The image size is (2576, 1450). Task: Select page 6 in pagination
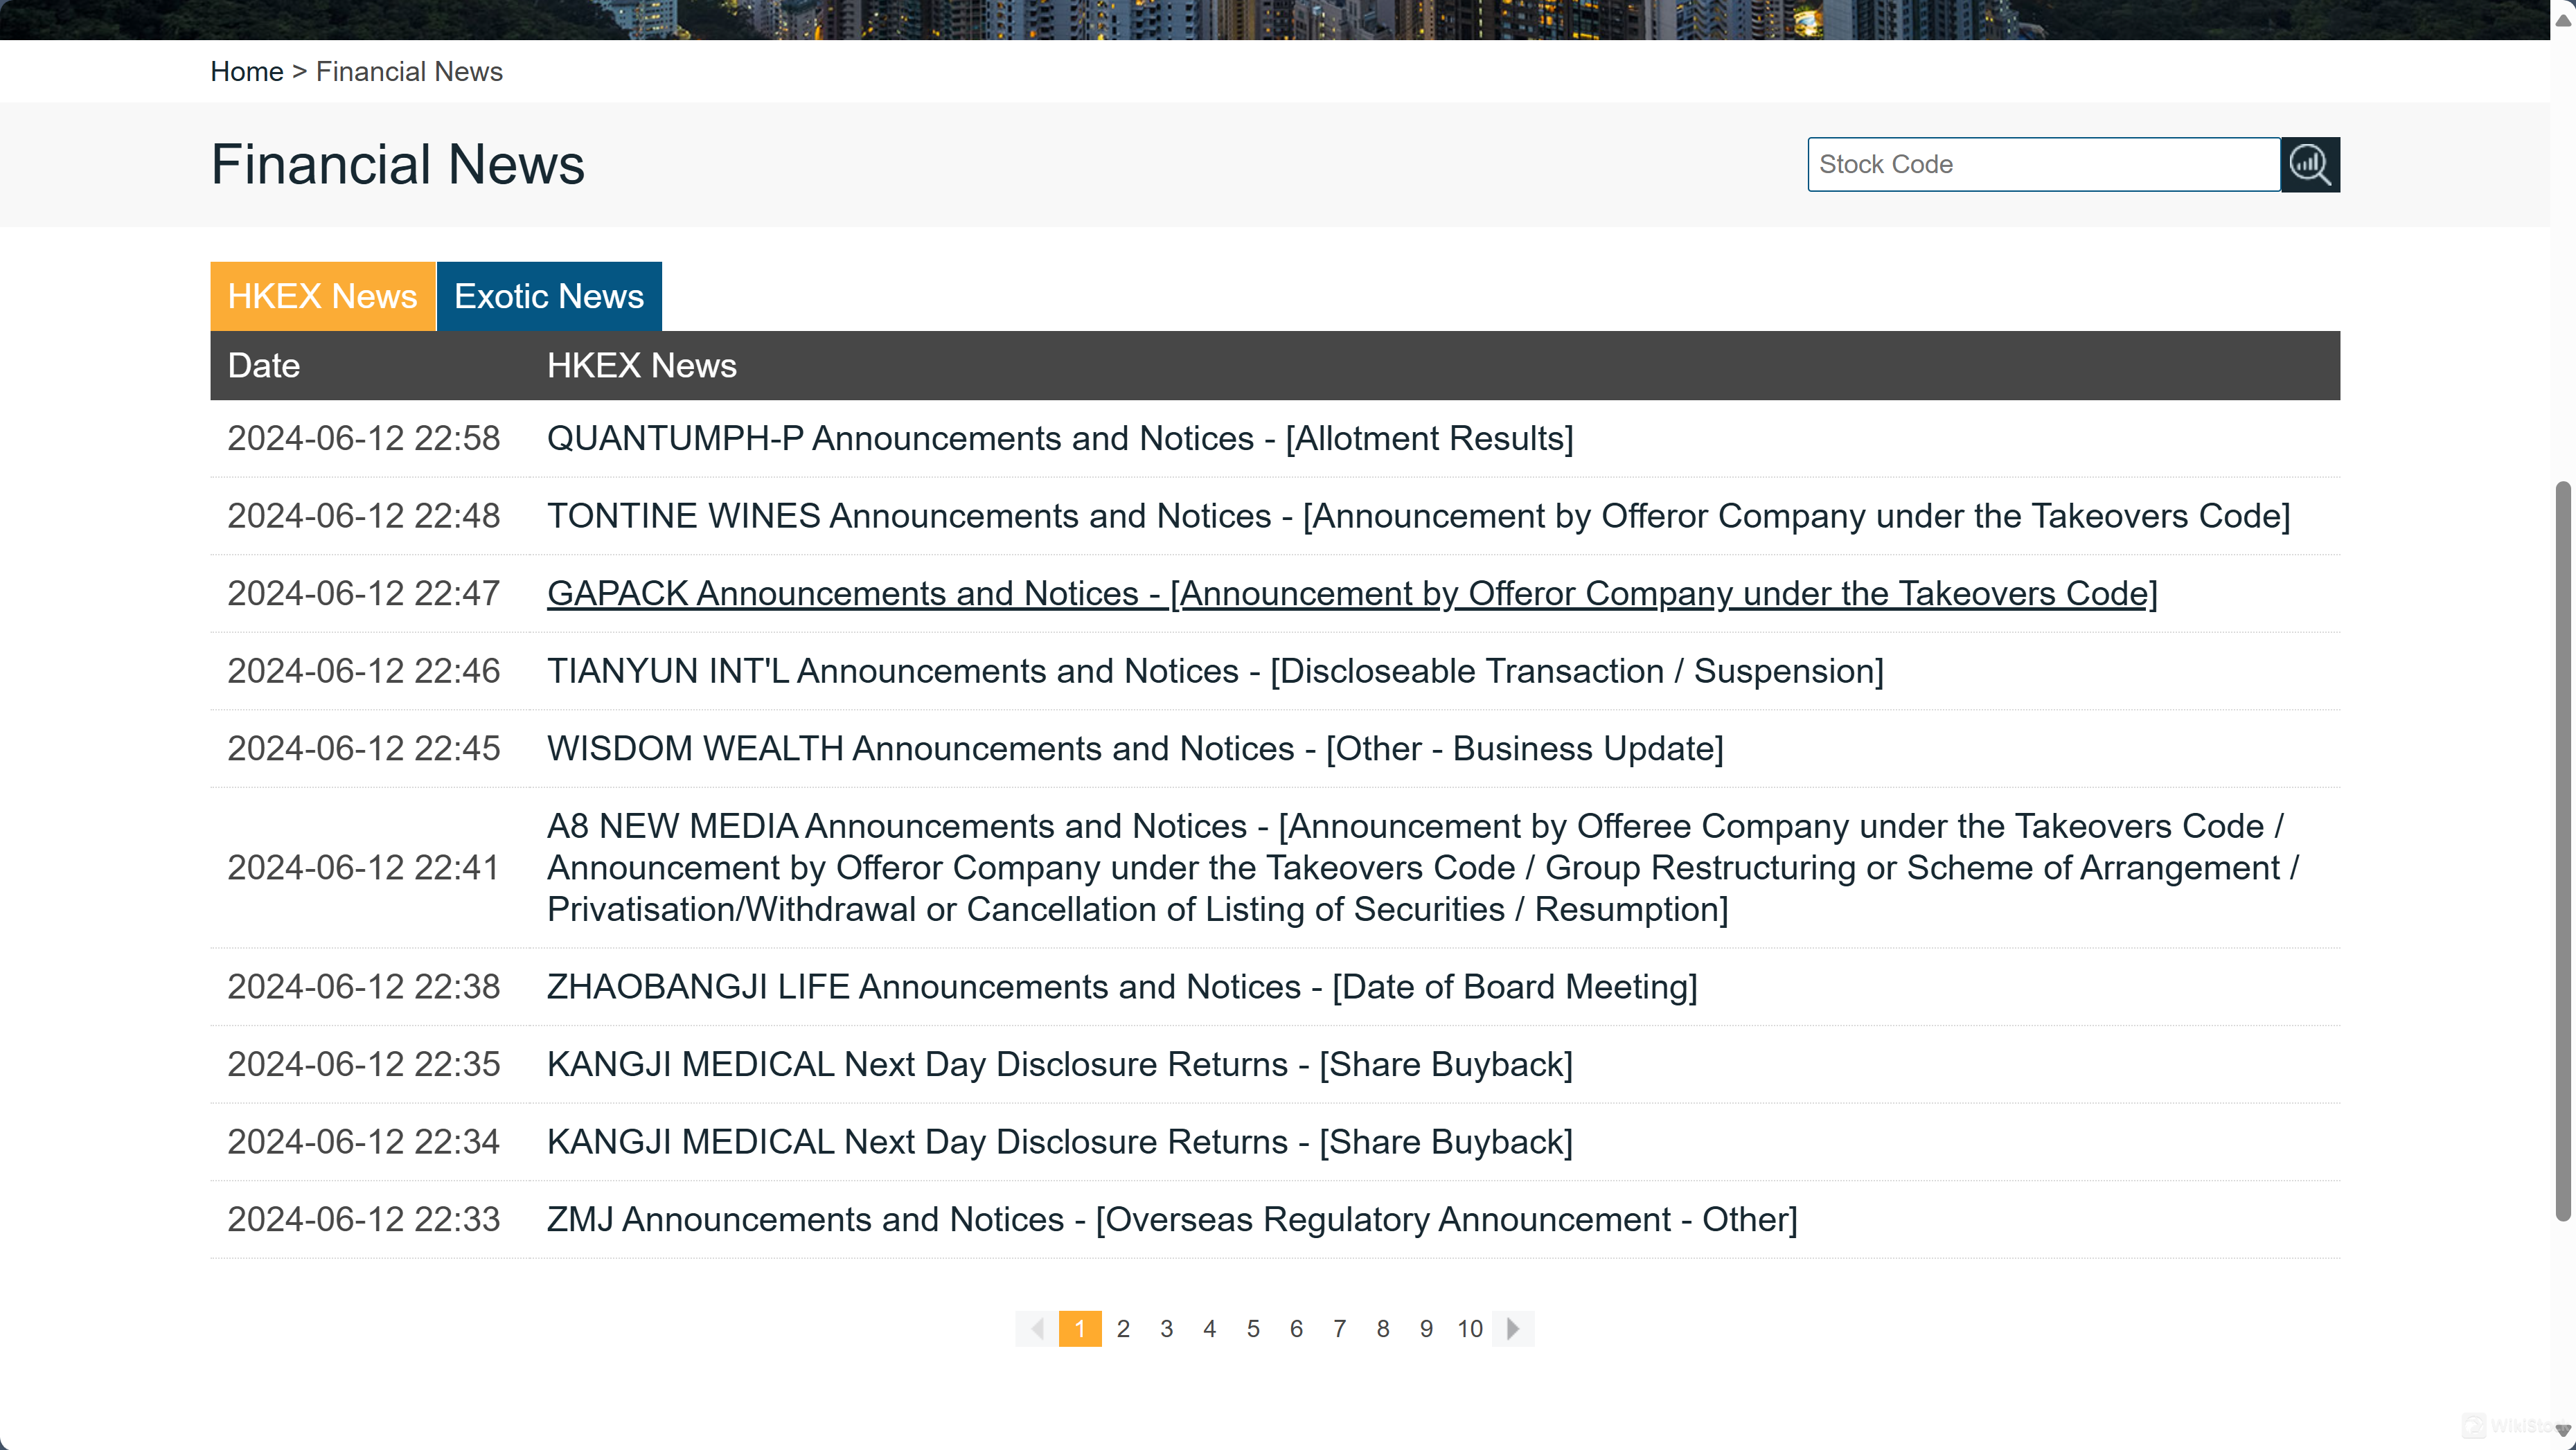tap(1295, 1328)
